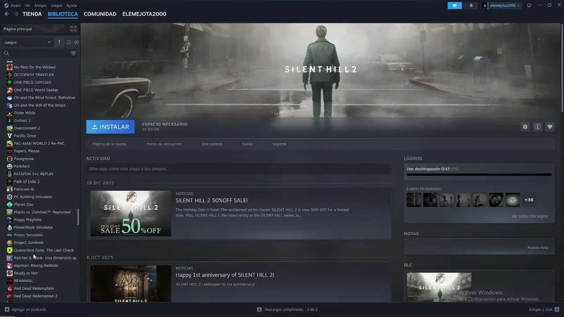The height and width of the screenshot is (317, 564).
Task: Click Descargas completadas status text
Action: (291, 310)
